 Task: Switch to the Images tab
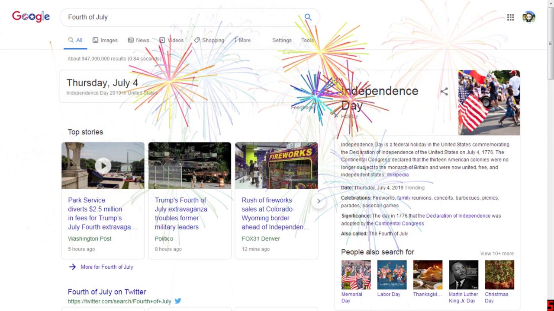pos(105,40)
